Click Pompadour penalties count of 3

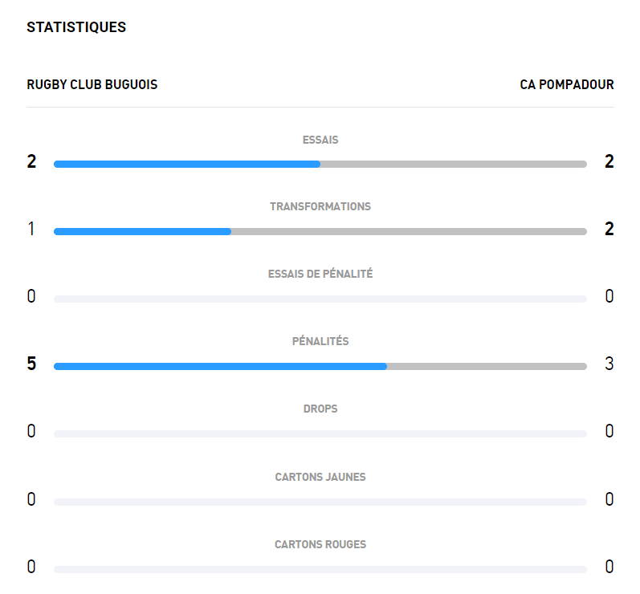tap(609, 364)
